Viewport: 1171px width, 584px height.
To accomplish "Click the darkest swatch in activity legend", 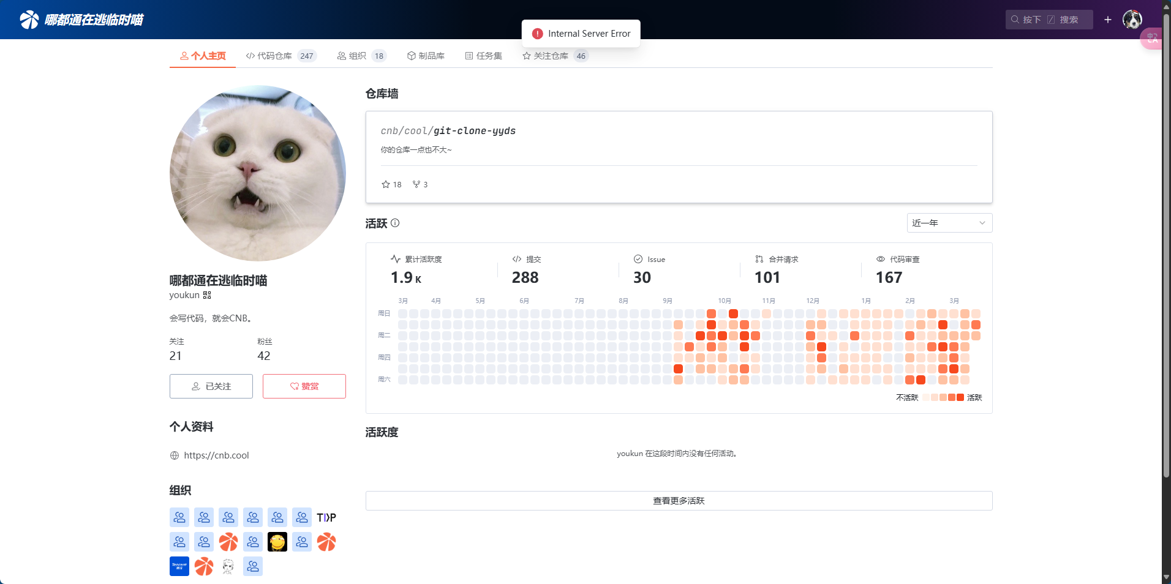I will pyautogui.click(x=960, y=397).
